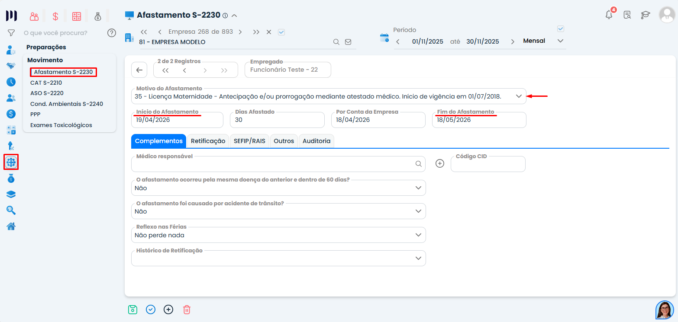The image size is (678, 322).
Task: Click the green save icon
Action: coord(132,309)
